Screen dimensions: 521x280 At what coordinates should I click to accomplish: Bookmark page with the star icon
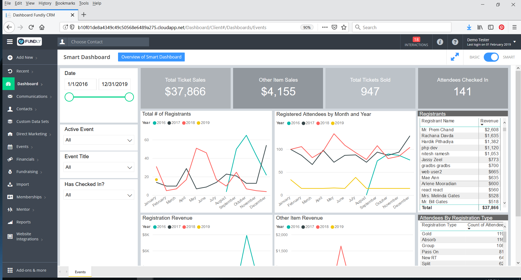[344, 27]
